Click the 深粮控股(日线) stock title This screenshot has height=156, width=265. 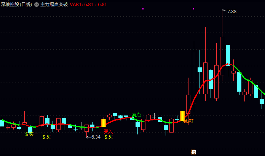click(16, 5)
